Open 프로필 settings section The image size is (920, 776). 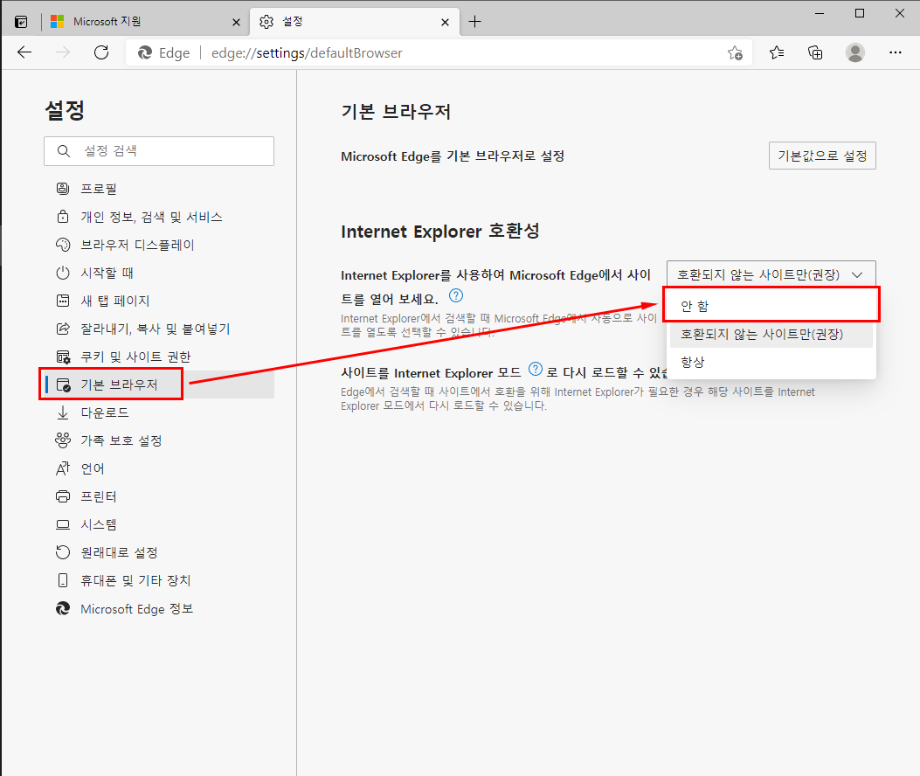(x=159, y=189)
